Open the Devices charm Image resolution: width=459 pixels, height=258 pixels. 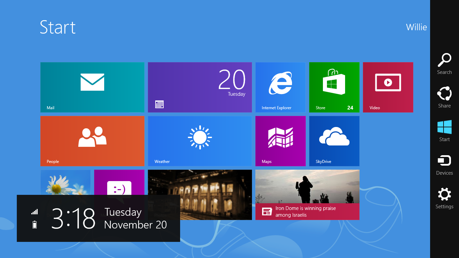tap(444, 165)
